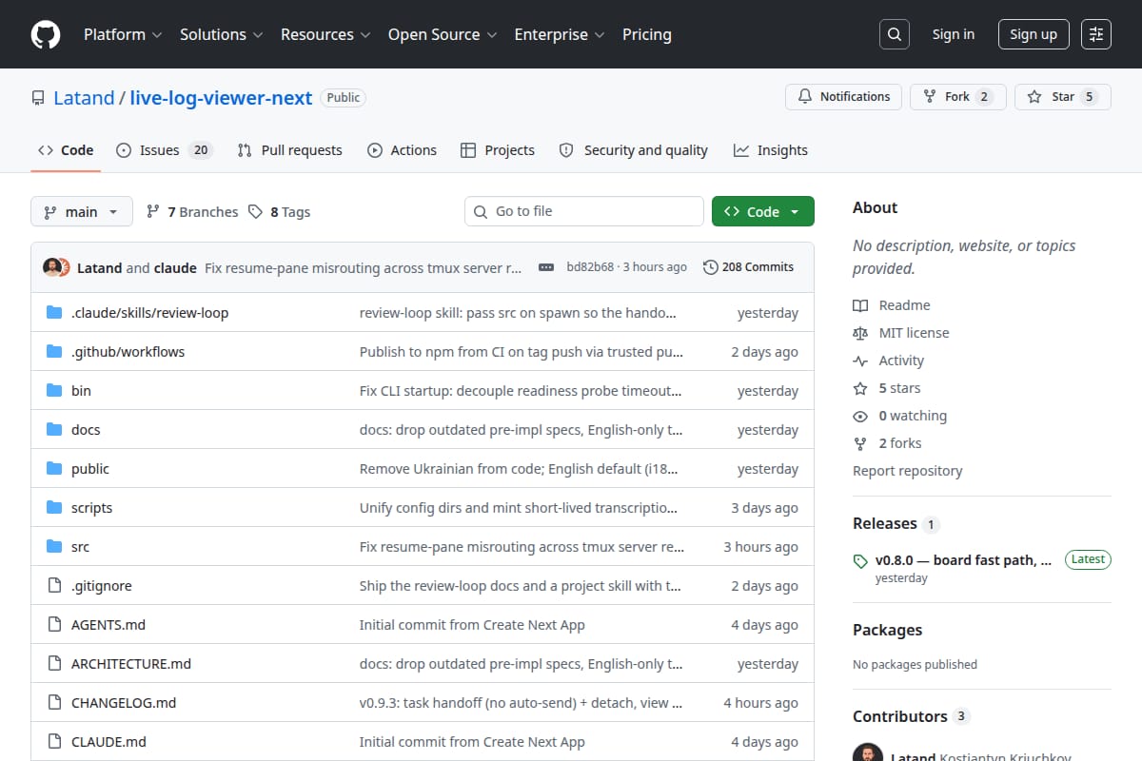
Task: Click the search magnifier icon in header
Action: pyautogui.click(x=894, y=34)
